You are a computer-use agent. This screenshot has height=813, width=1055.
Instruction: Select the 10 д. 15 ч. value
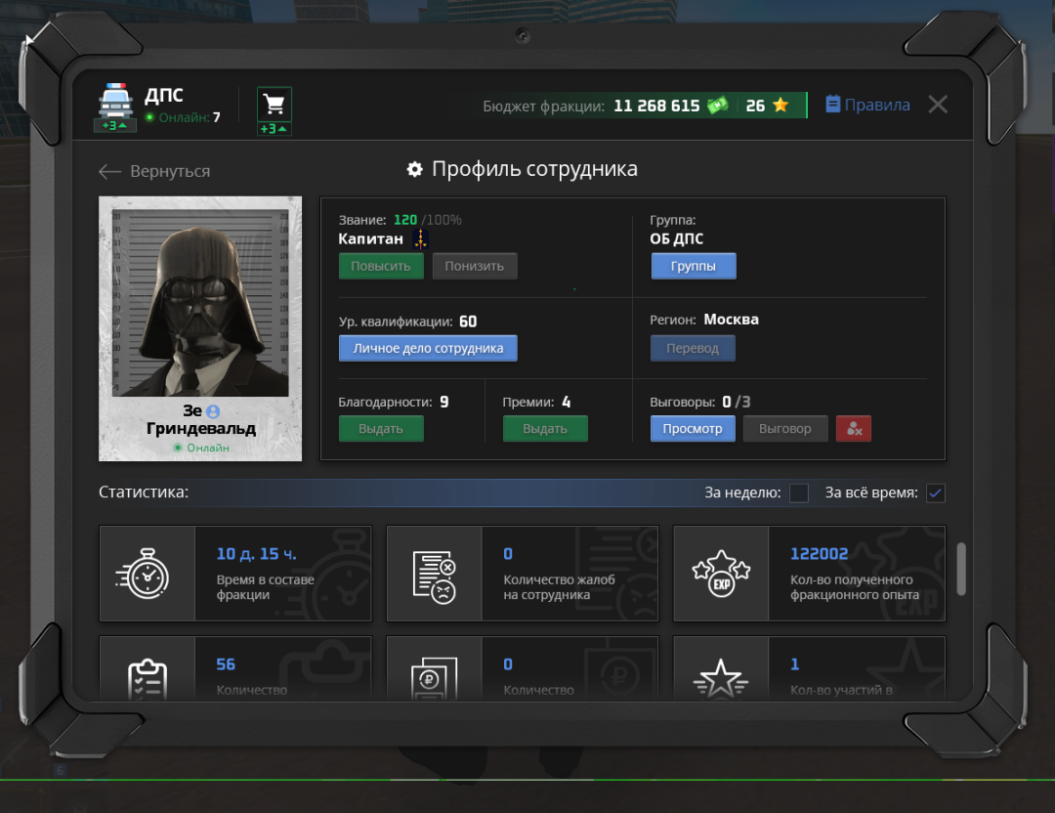pos(256,554)
